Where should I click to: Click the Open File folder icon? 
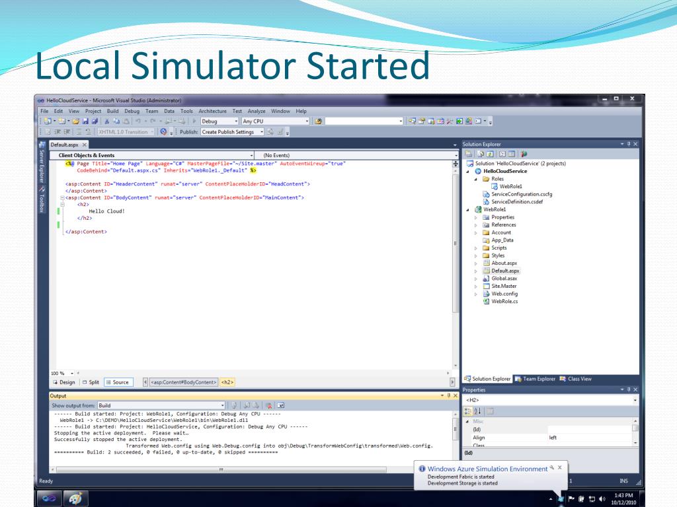76,121
